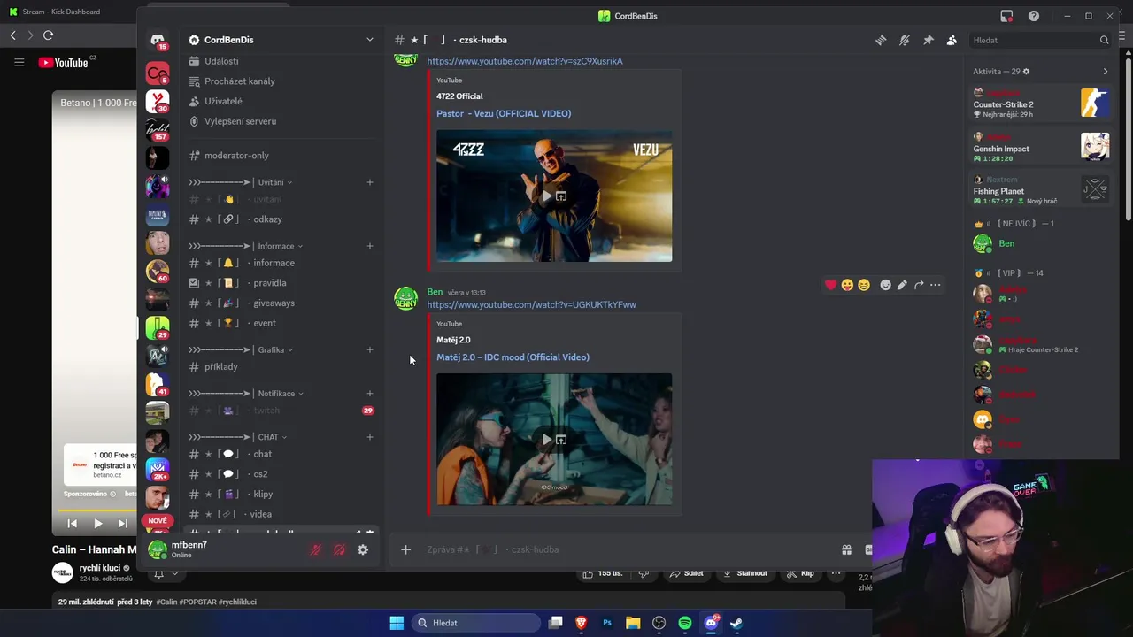Open the informace channel
Viewport: 1133px width, 637px height.
pyautogui.click(x=274, y=263)
